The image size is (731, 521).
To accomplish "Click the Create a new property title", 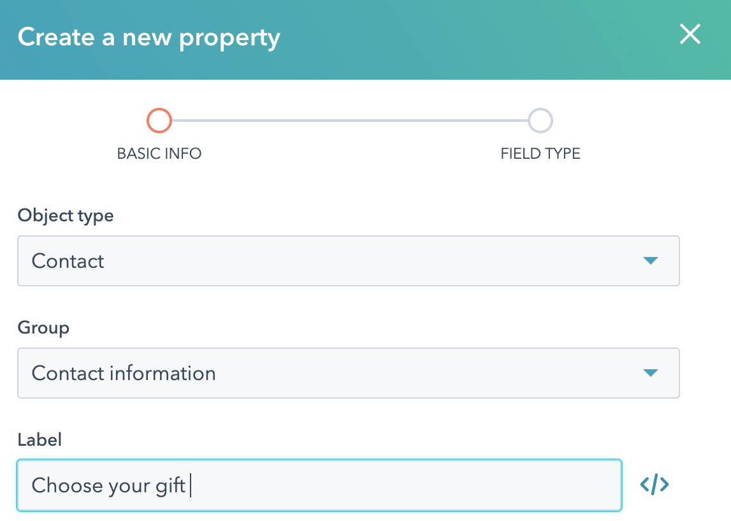I will [149, 38].
